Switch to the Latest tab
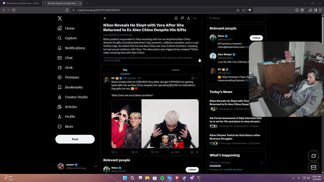Image resolution: width=324 pixels, height=182 pixels. [175, 70]
